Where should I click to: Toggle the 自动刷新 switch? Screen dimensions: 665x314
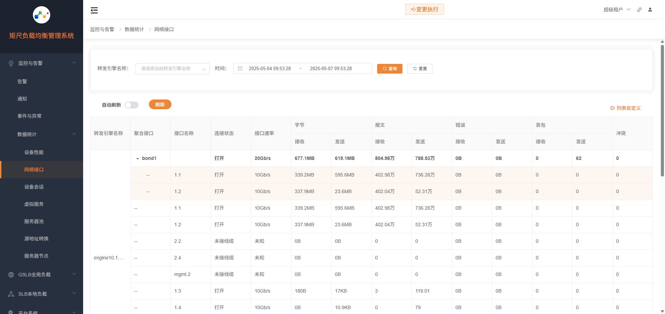pos(132,105)
